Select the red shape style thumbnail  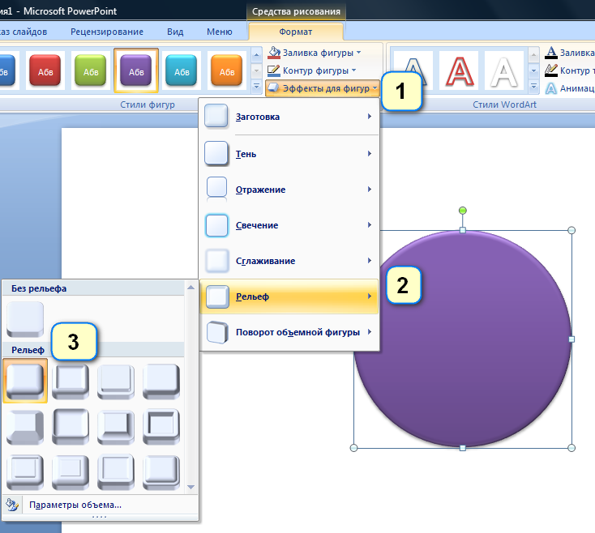[x=45, y=70]
